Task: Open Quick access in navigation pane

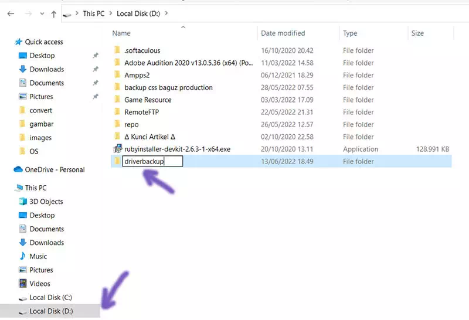Action: (x=43, y=42)
